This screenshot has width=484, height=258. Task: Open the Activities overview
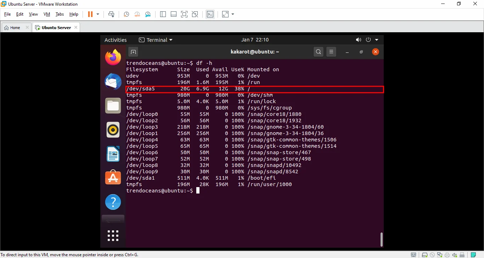pos(116,40)
